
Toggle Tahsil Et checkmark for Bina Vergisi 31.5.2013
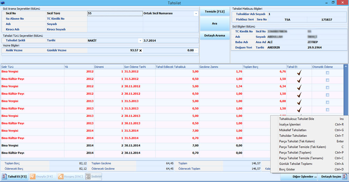coord(299,102)
